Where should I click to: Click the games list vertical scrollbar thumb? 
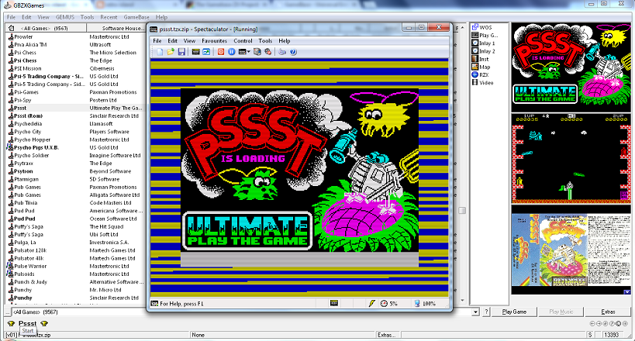coord(462,211)
